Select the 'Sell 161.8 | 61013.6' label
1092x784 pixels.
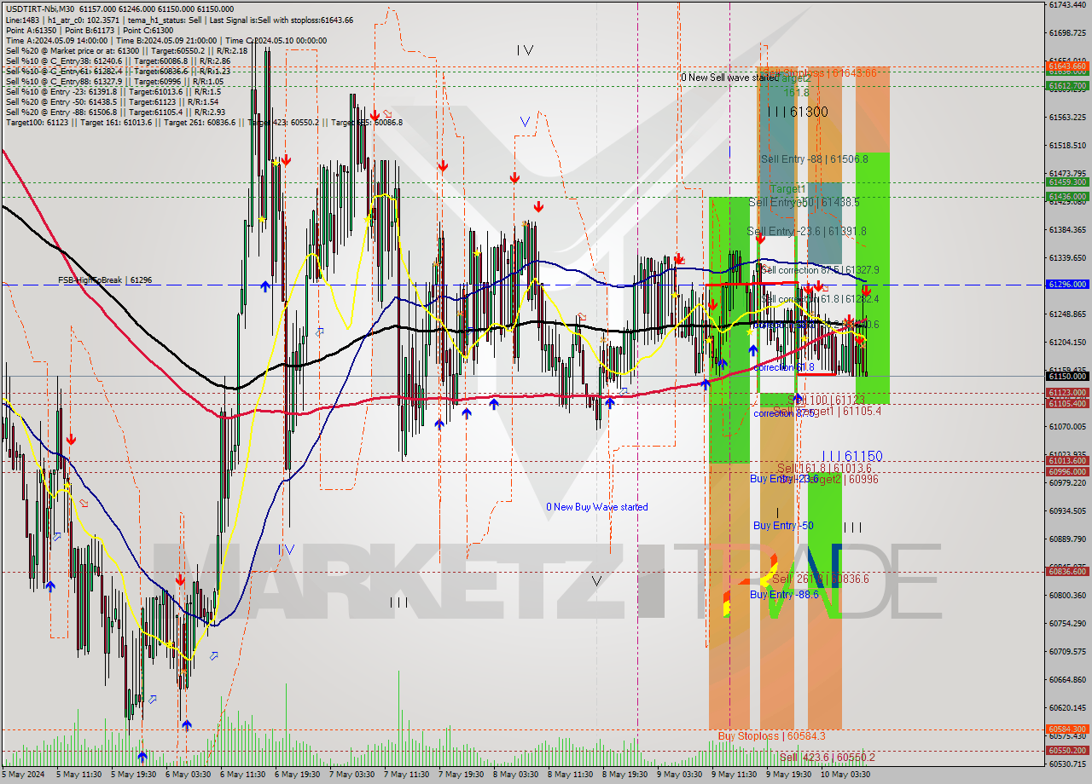[824, 468]
